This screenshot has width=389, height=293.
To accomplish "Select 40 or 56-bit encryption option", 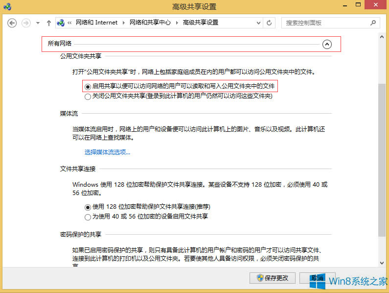I will tap(88, 217).
